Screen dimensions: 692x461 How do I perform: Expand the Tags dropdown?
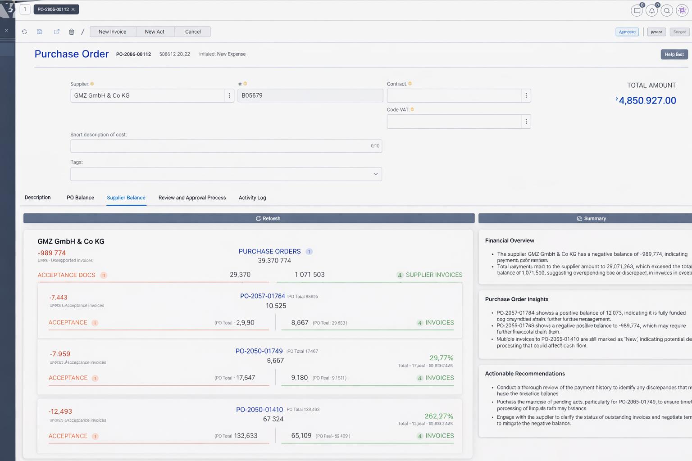point(375,174)
